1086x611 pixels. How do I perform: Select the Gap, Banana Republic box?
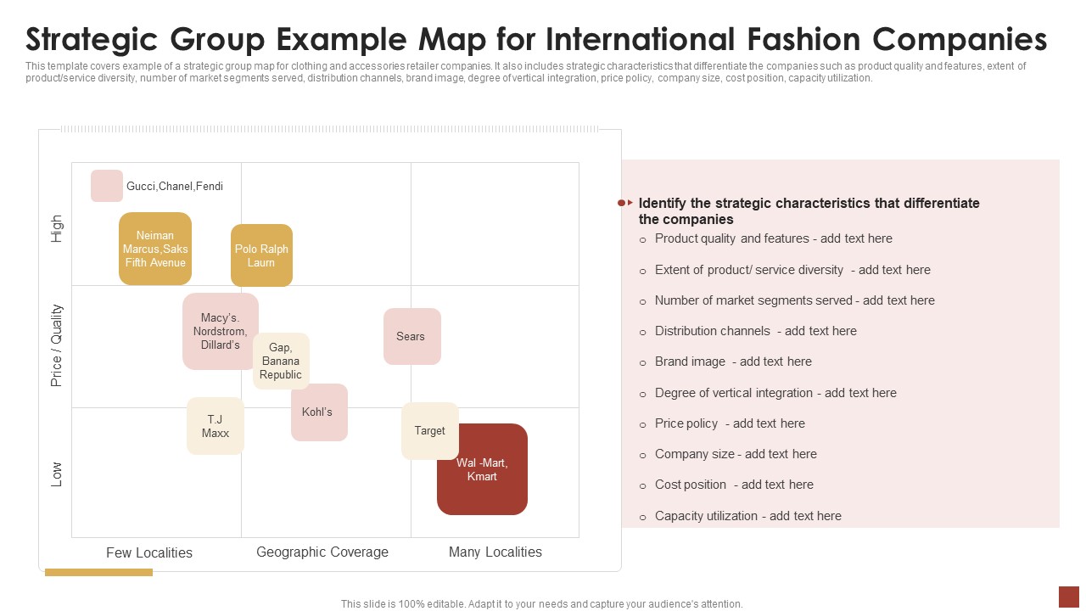tap(281, 361)
